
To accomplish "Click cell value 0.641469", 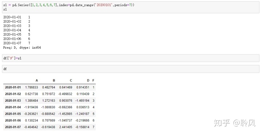I will 65,87.
